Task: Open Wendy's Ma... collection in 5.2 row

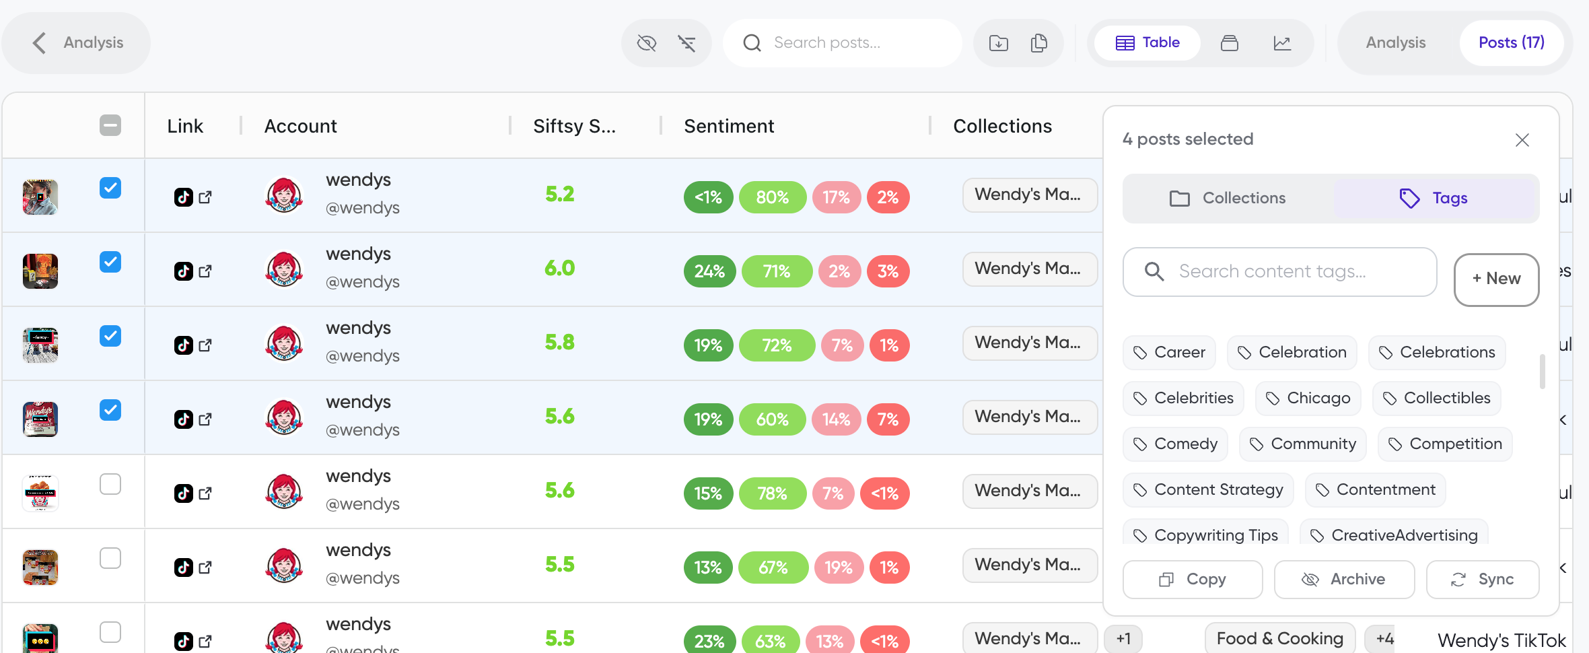Action: click(1030, 195)
